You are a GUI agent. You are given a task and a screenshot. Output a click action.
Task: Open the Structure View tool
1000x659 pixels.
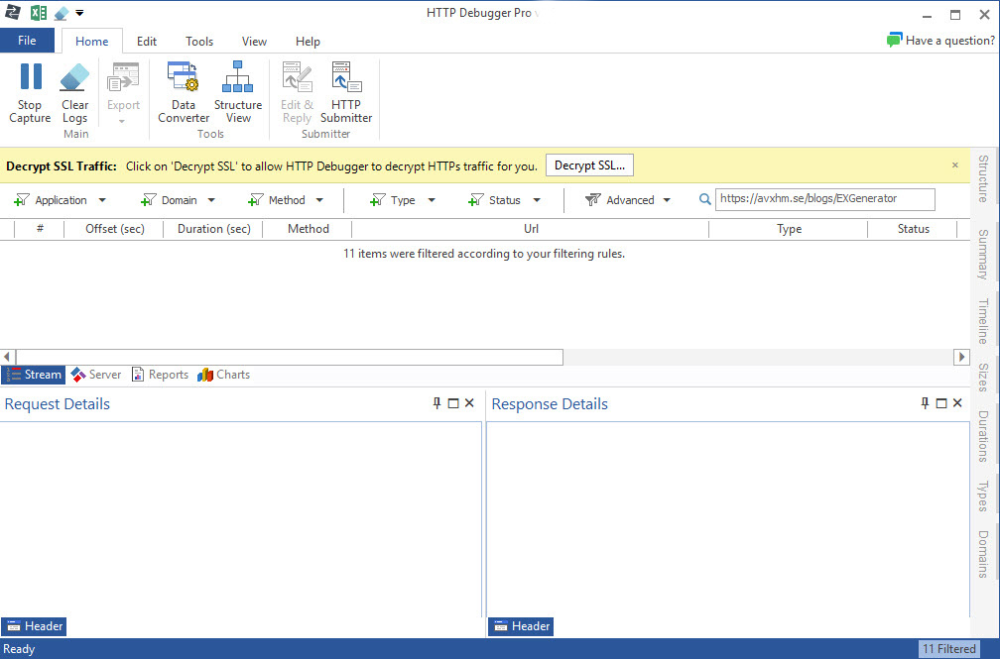[x=238, y=92]
